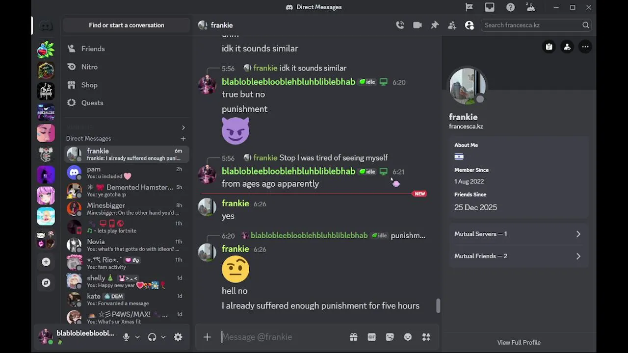The height and width of the screenshot is (353, 628).
Task: Expand the collapsed sidebar section chevron
Action: point(183,127)
